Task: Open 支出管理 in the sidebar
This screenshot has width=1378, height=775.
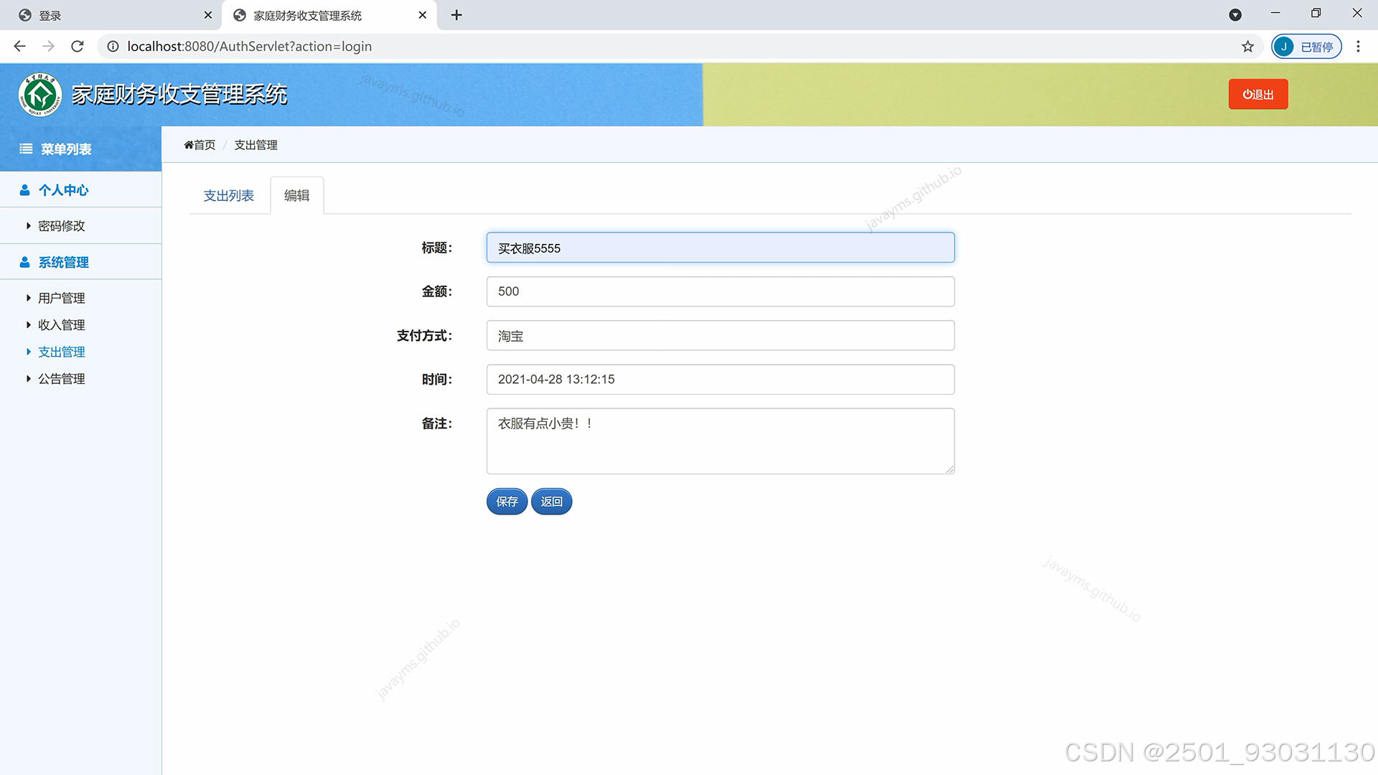Action: (62, 352)
